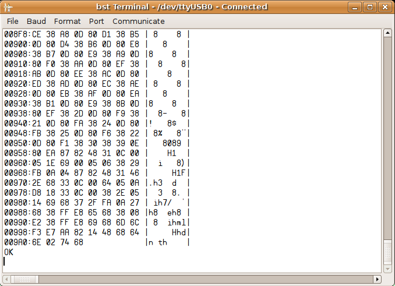
Task: Close the bst Terminal window
Action: (x=385, y=7)
